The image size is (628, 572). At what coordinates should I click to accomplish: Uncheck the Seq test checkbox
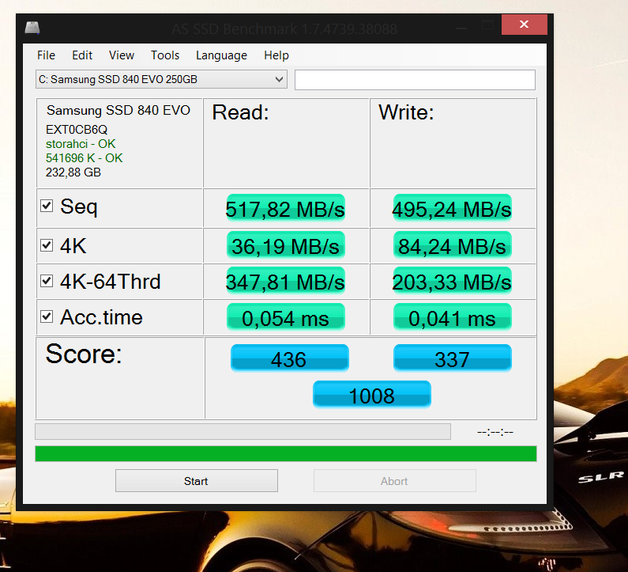click(47, 206)
